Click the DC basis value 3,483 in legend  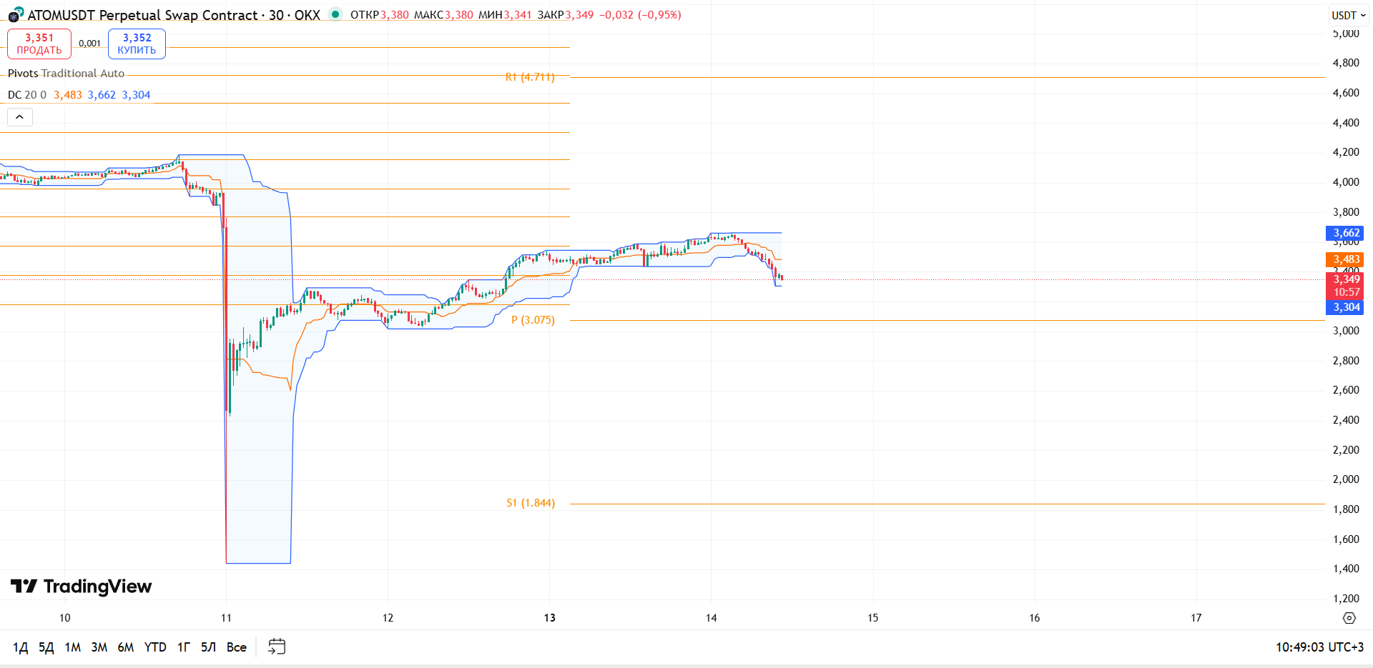(68, 95)
